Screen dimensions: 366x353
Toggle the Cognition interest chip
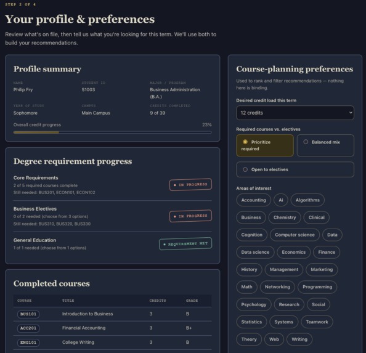point(251,235)
